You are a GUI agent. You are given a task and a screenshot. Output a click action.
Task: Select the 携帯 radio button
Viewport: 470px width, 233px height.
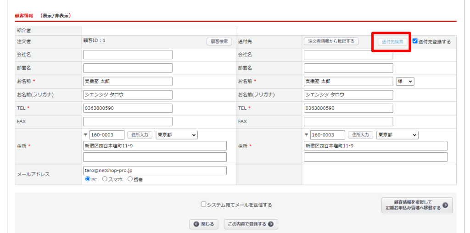tap(130, 179)
